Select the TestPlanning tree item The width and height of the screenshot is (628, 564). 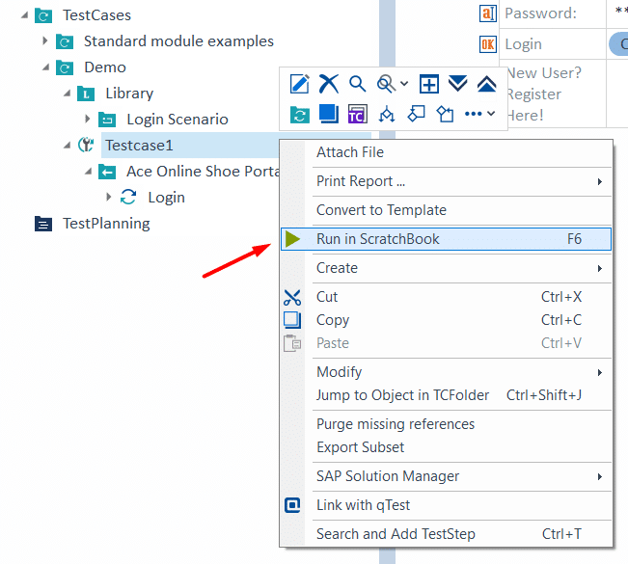point(106,224)
